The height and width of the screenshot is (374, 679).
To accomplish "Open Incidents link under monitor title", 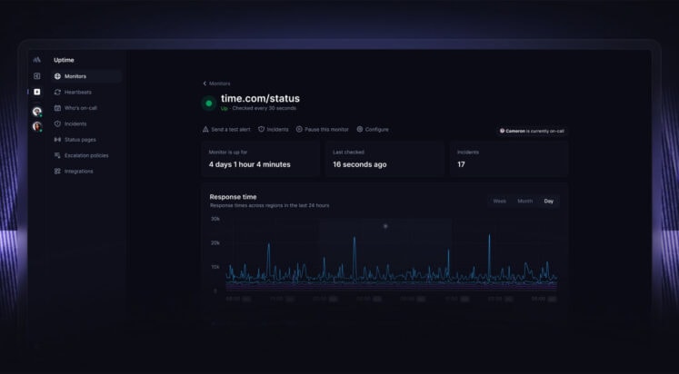I will click(x=274, y=129).
